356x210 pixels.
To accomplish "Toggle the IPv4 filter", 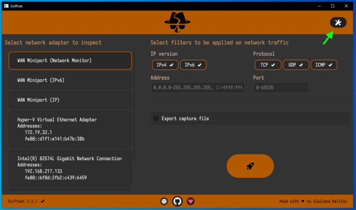I will (165, 65).
